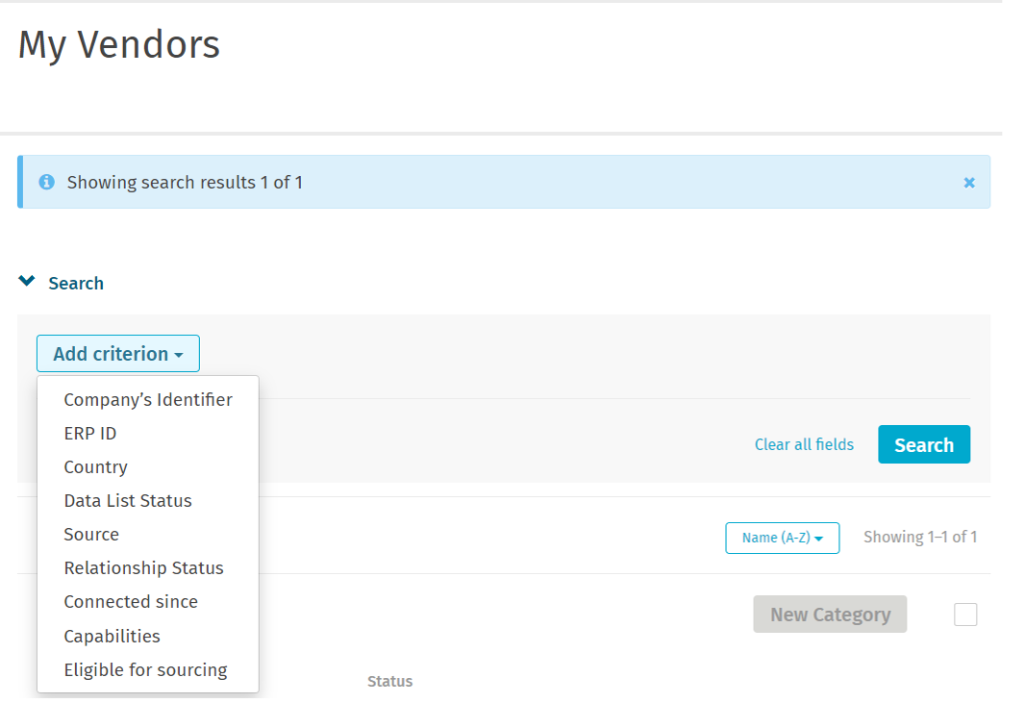
Task: Click the New Category button
Action: pyautogui.click(x=830, y=615)
